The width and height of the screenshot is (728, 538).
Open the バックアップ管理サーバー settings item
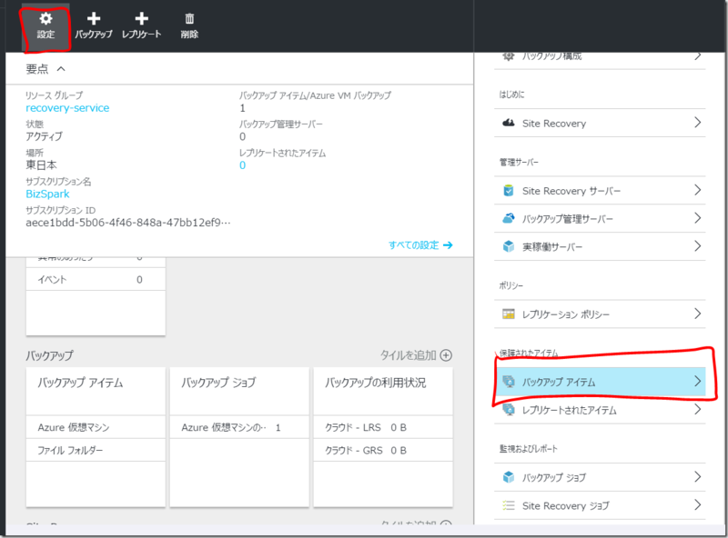point(600,218)
